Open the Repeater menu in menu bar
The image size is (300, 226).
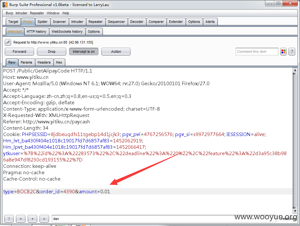37,13
